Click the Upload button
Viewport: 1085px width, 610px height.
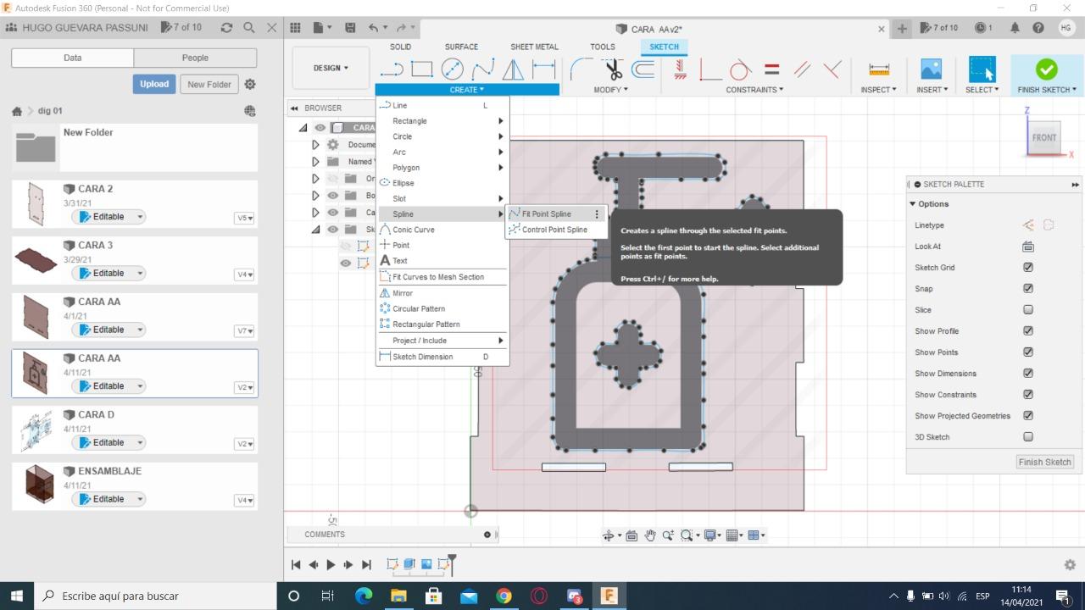pos(154,84)
